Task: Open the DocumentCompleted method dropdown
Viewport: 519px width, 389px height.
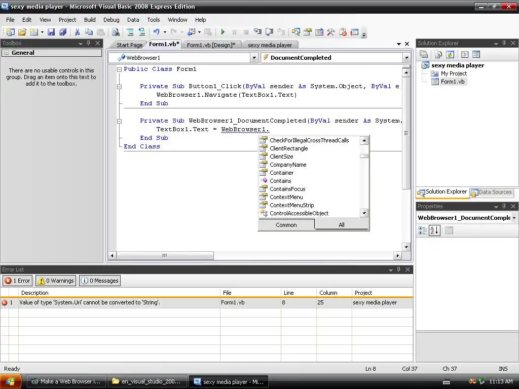Action: [x=407, y=58]
